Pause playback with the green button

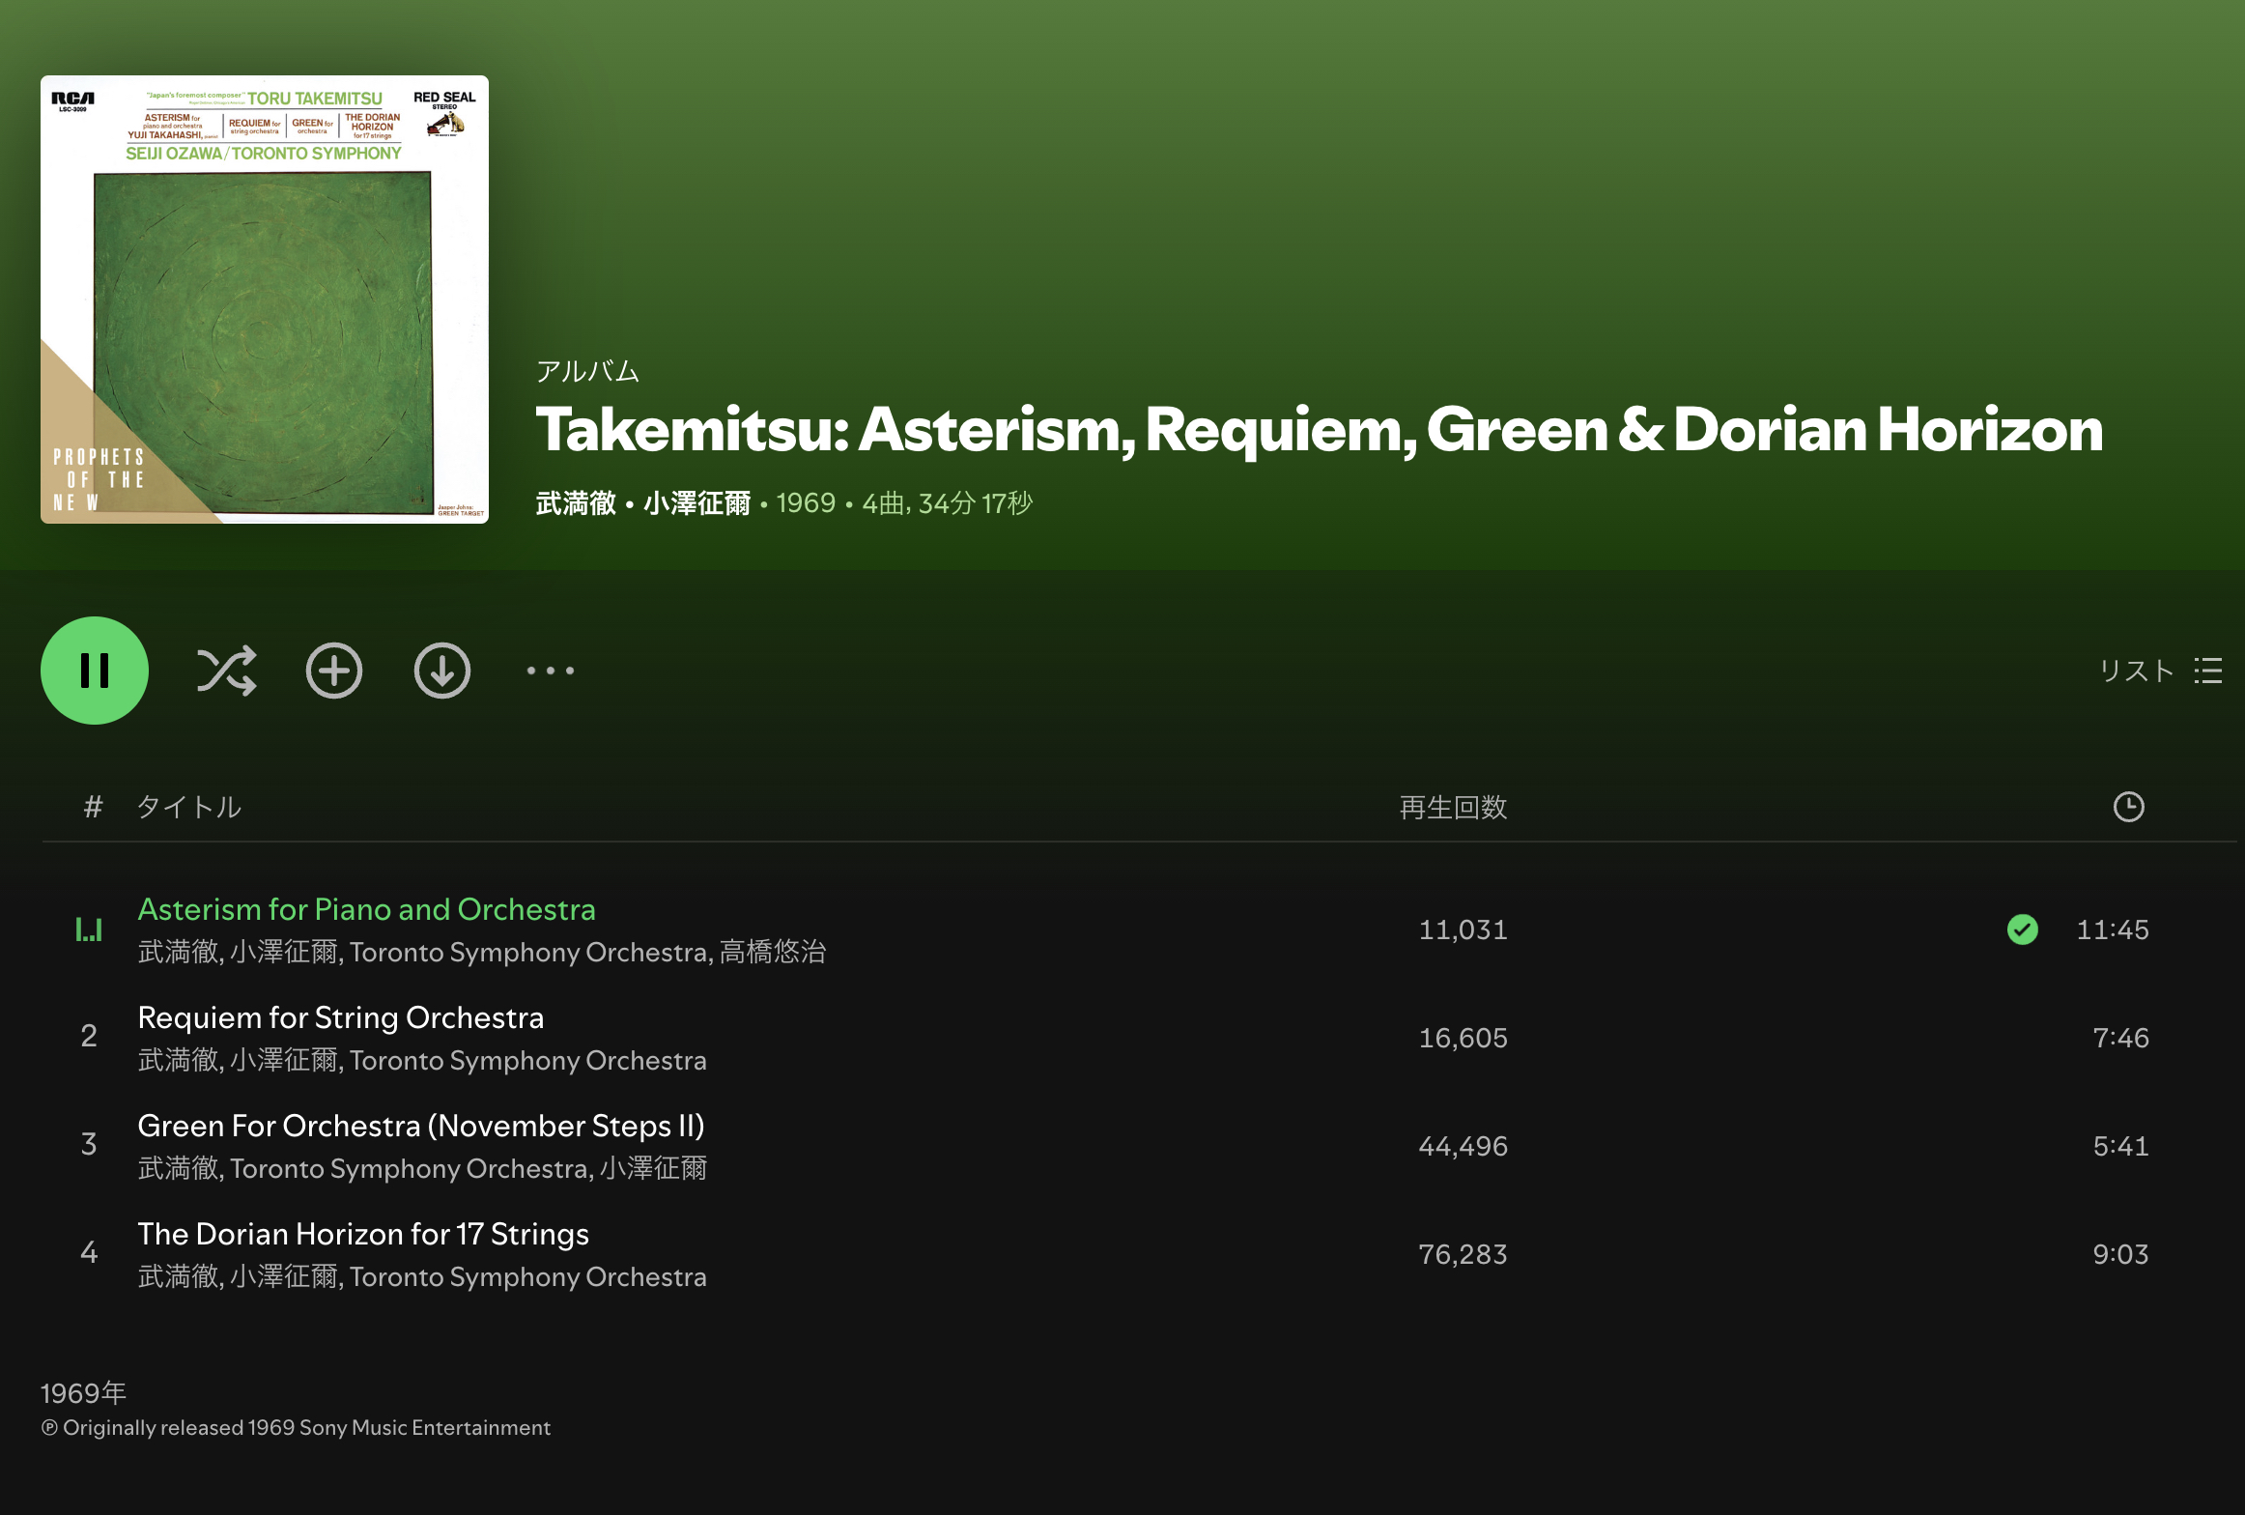click(95, 671)
